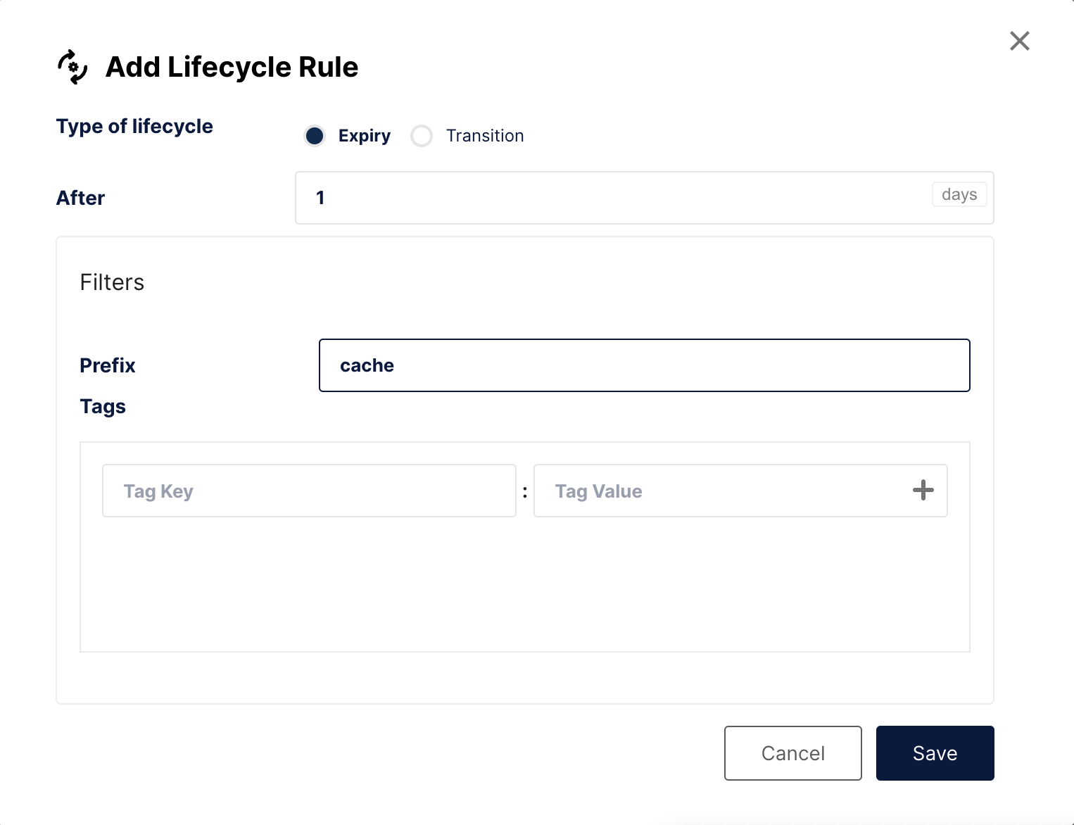Cancel the lifecycle rule creation
This screenshot has width=1074, height=825.
coord(792,753)
